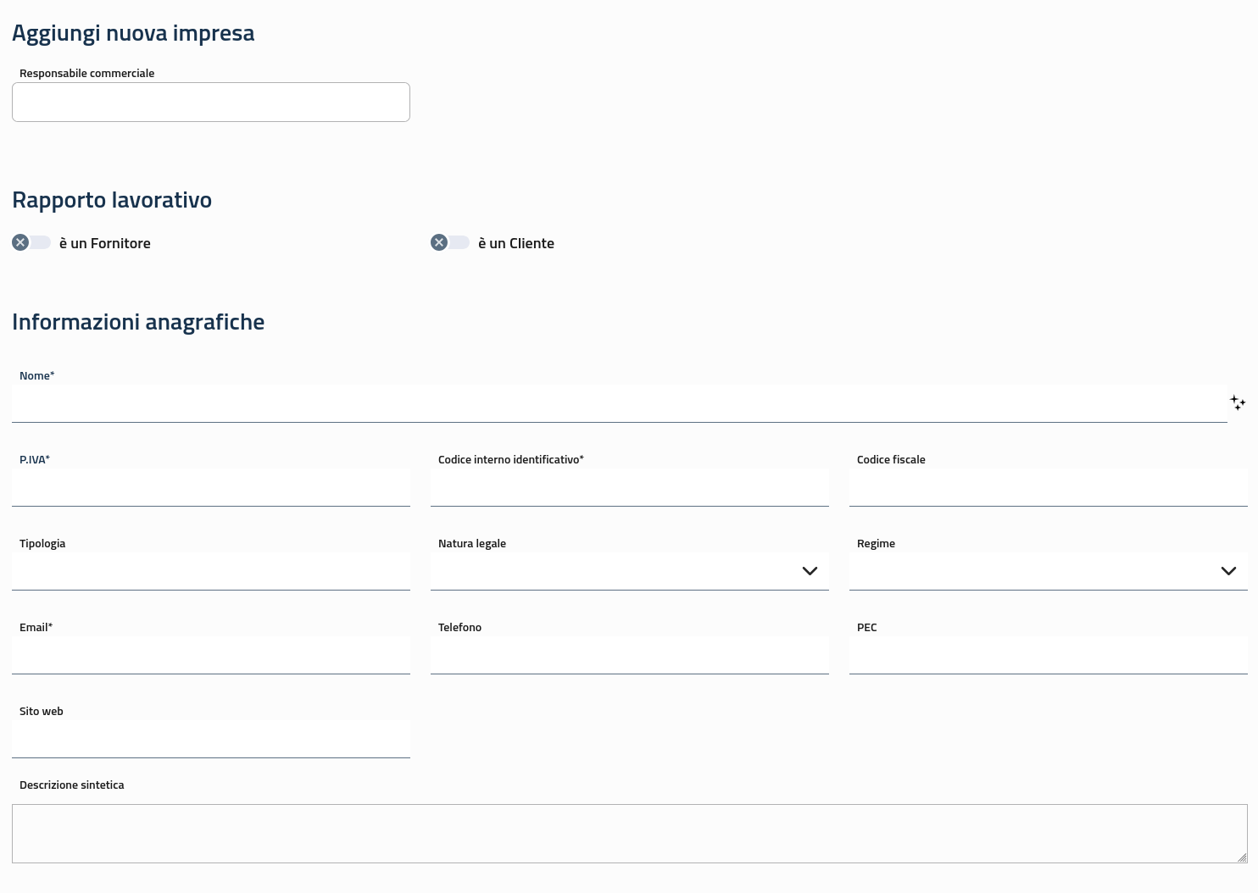1258x893 pixels.
Task: Click the 'è un Fornitore' label text
Action: 105,243
